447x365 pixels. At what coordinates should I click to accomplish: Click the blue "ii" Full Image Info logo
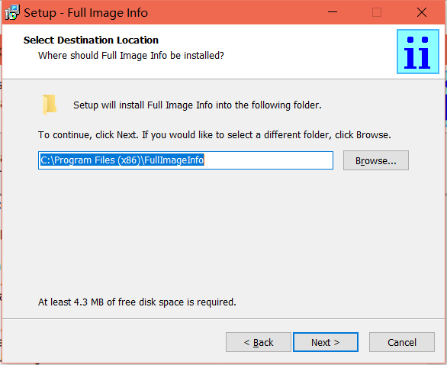418,52
